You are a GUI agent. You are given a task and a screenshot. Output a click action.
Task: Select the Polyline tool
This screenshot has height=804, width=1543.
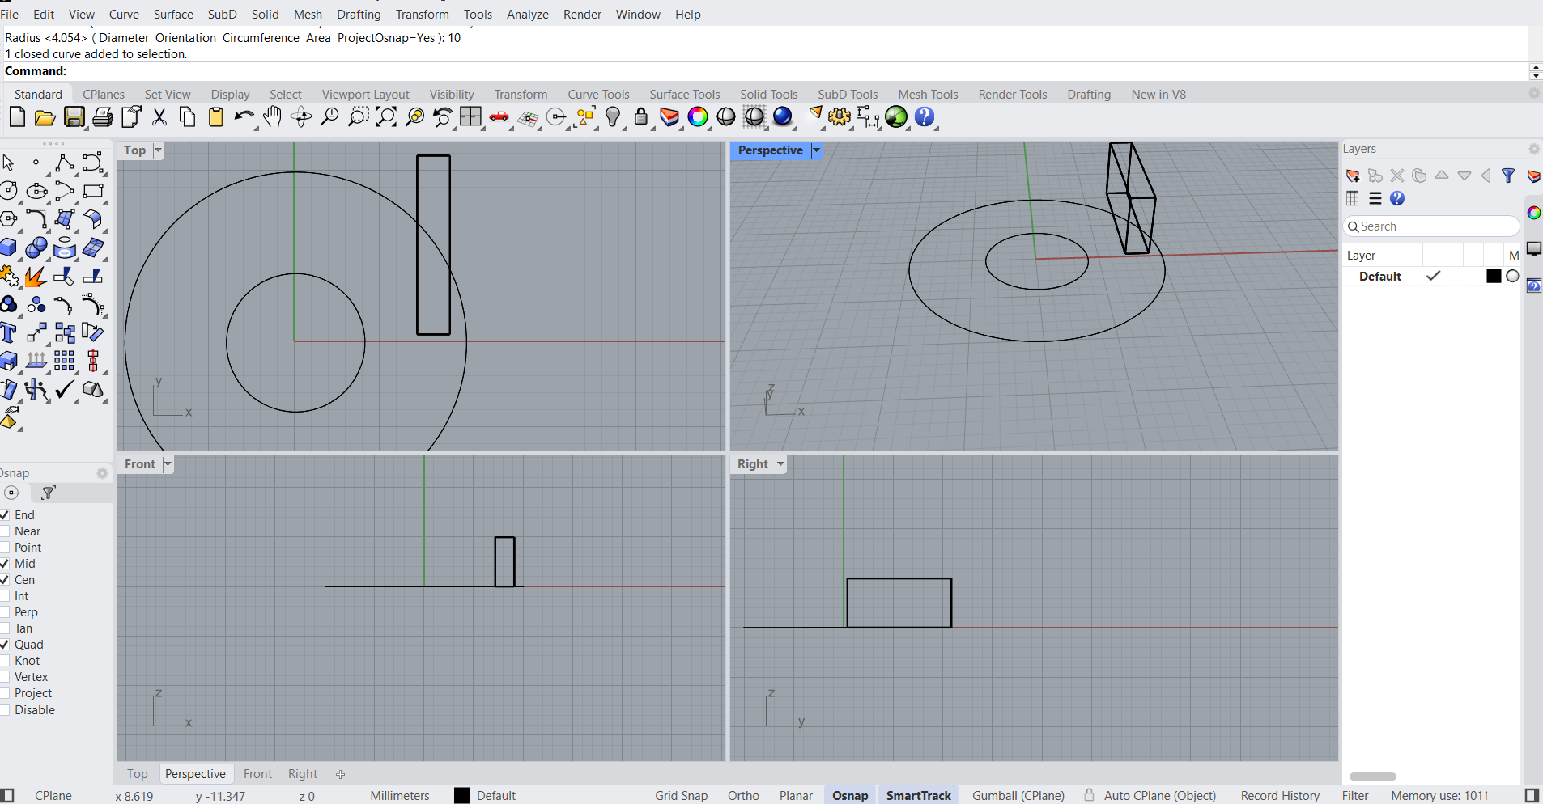(64, 163)
